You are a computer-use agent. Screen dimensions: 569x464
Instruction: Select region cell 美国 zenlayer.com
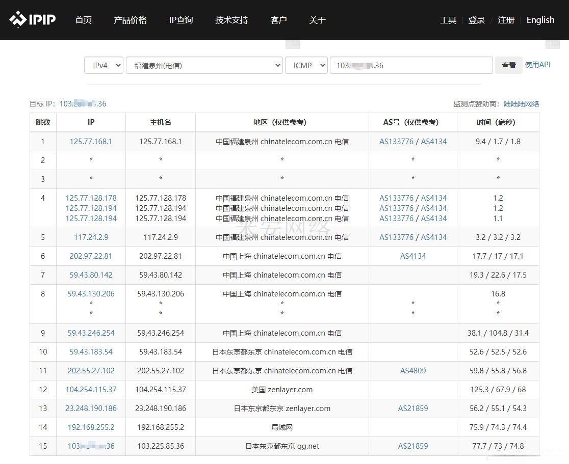[282, 389]
